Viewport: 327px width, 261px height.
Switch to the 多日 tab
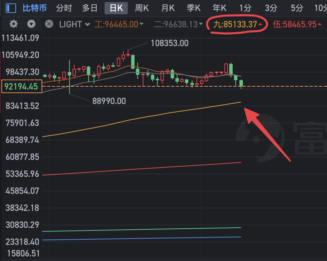point(90,8)
